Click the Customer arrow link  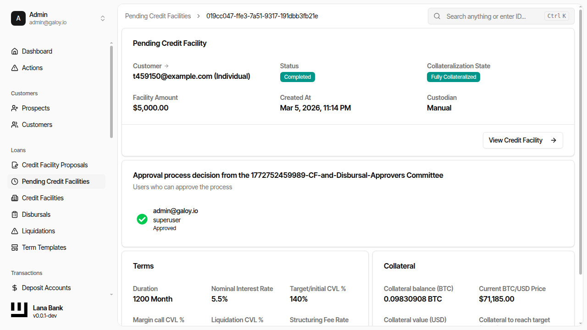click(166, 66)
